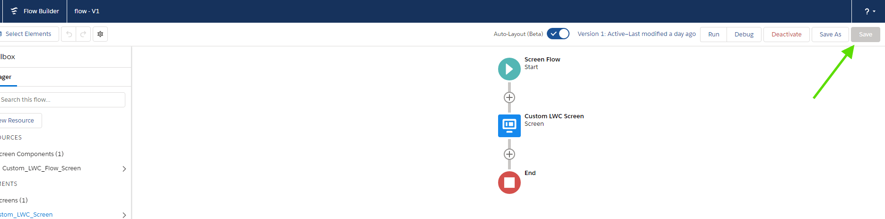Expand Custom_LWC_Flow_Screen resource chevron

124,169
